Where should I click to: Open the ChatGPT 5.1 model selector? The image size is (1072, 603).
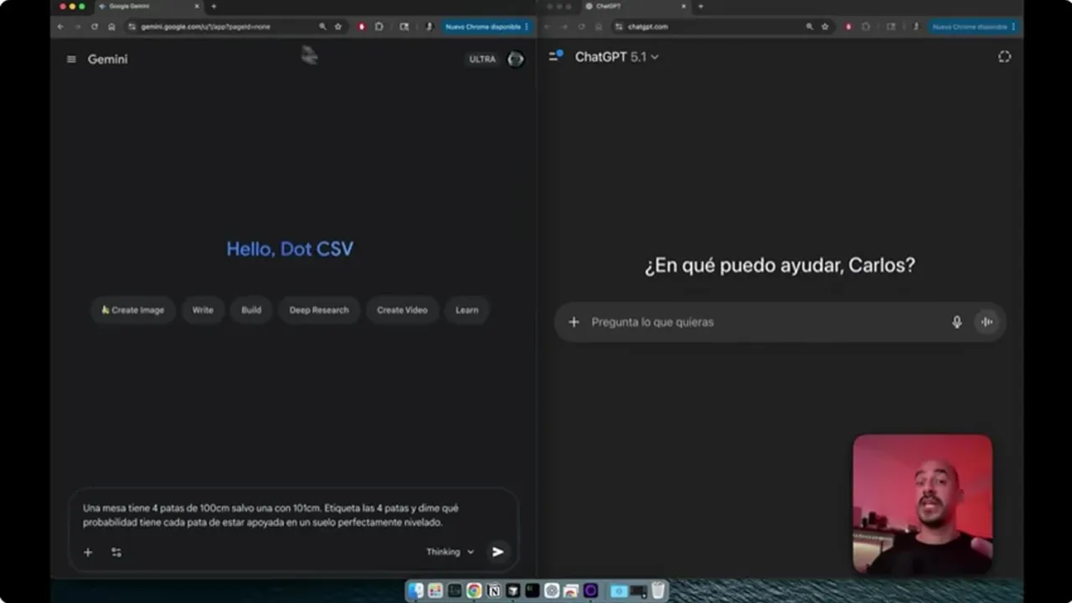616,57
